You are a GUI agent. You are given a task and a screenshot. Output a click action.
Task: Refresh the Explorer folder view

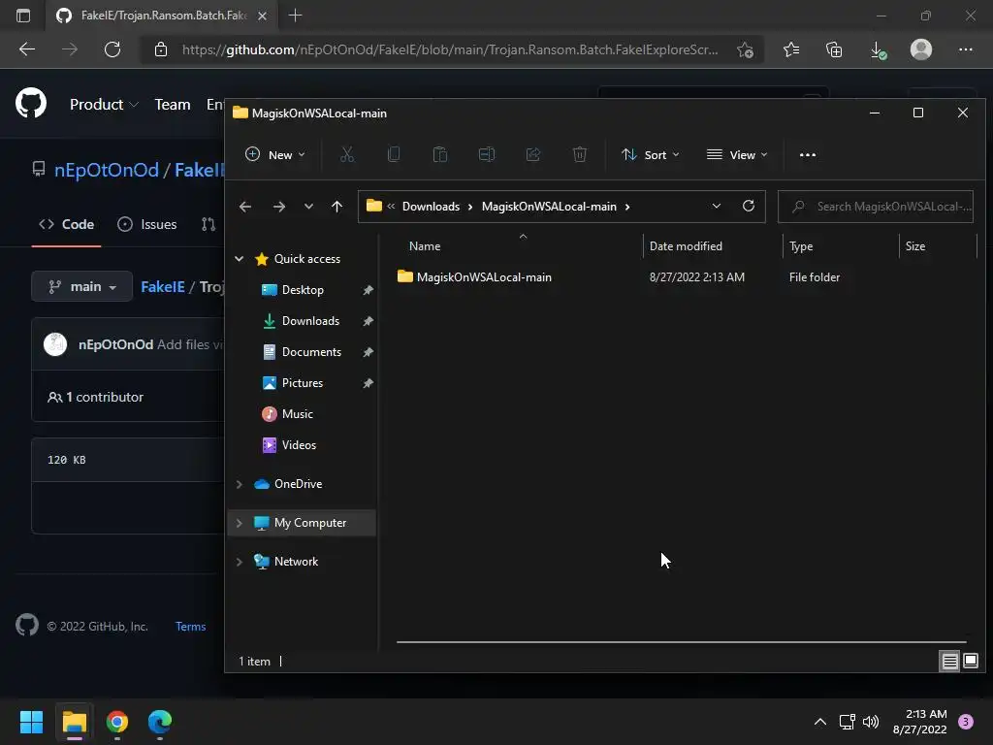[748, 206]
